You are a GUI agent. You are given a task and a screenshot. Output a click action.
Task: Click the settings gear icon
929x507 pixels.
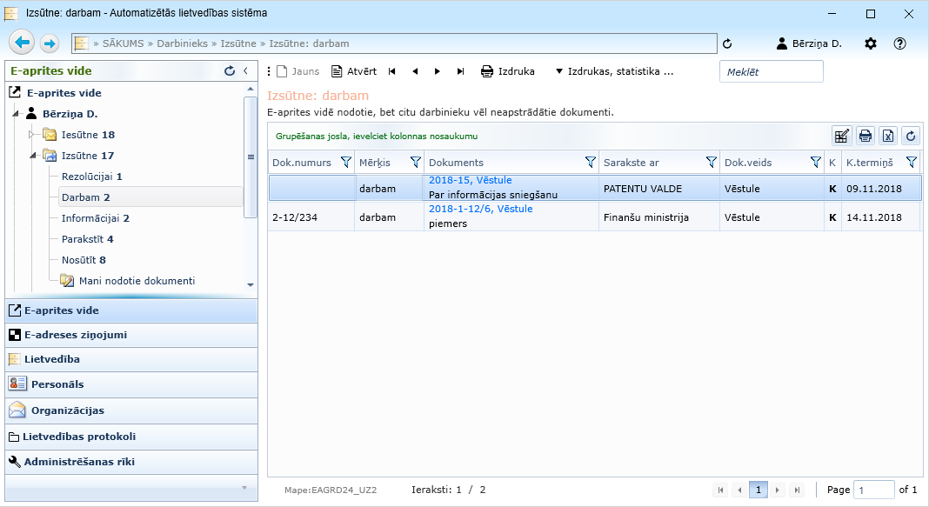pyautogui.click(x=871, y=43)
